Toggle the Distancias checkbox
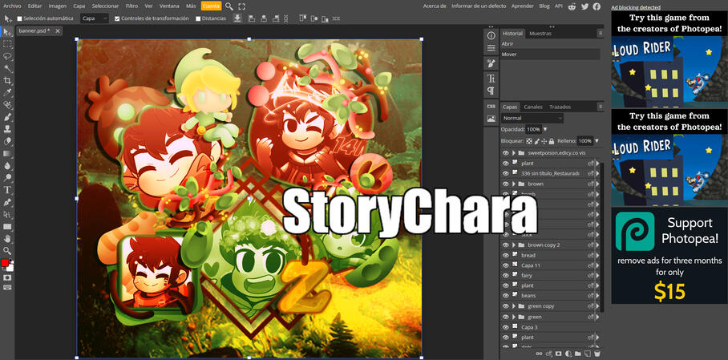 tap(198, 18)
